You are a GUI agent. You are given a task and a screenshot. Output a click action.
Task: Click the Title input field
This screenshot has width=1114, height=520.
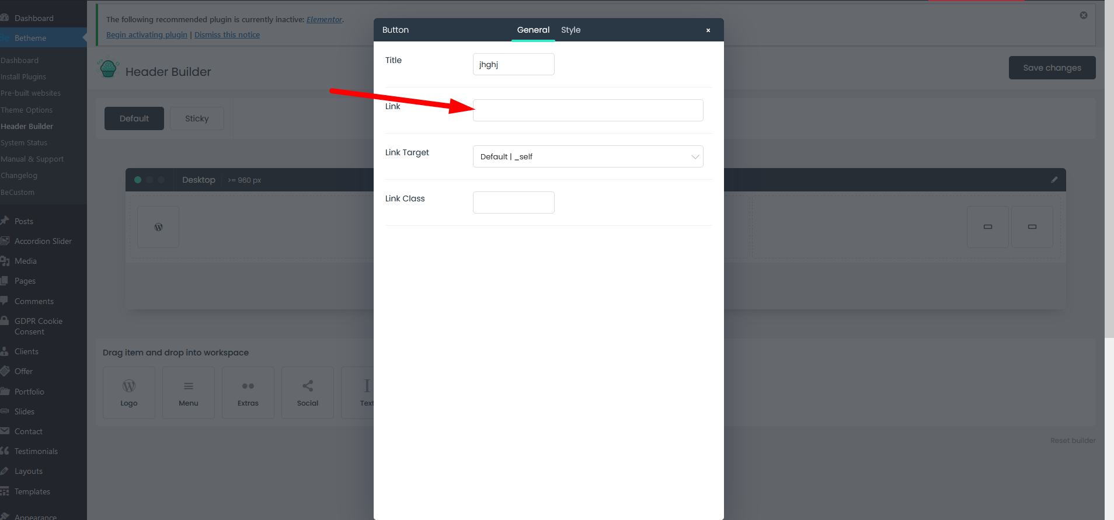coord(513,64)
